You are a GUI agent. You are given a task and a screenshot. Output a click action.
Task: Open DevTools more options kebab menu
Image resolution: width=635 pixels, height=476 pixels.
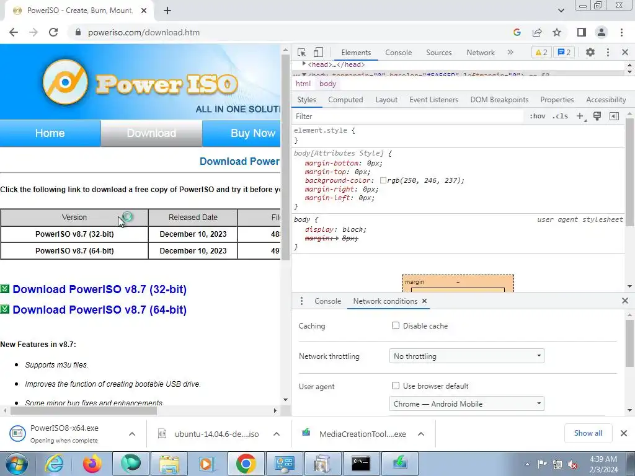[x=608, y=52]
